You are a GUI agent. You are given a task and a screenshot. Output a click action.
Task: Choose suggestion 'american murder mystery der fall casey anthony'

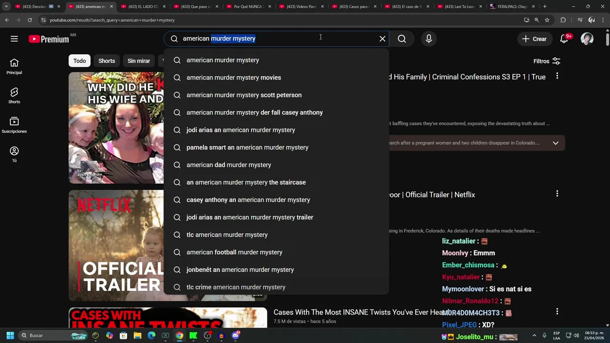(276, 112)
